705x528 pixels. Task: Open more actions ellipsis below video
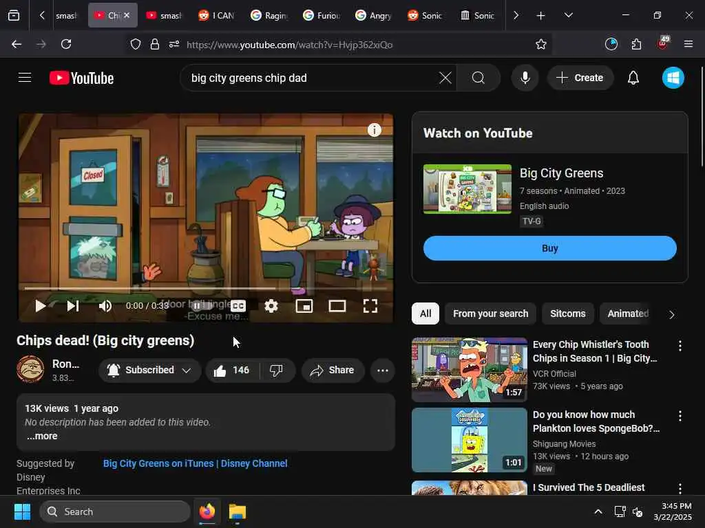(383, 371)
